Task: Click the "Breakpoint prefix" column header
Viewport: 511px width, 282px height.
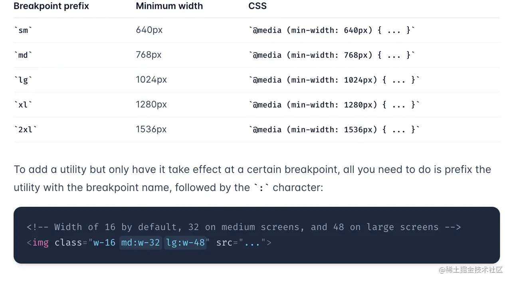Action: [51, 6]
